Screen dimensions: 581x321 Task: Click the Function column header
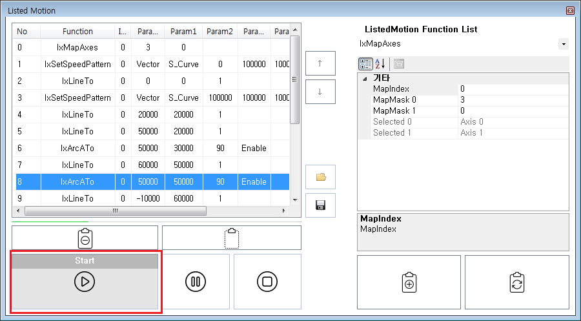(x=77, y=31)
